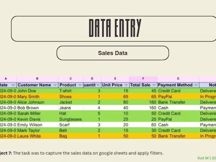Select the John Doe customer cell
216x162 pixels.
click(x=27, y=91)
